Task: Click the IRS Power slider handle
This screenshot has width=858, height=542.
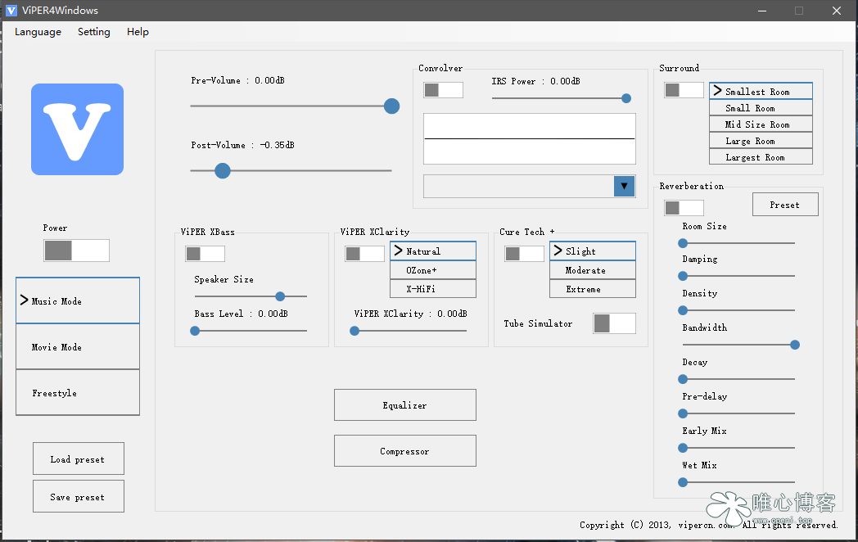Action: [626, 98]
